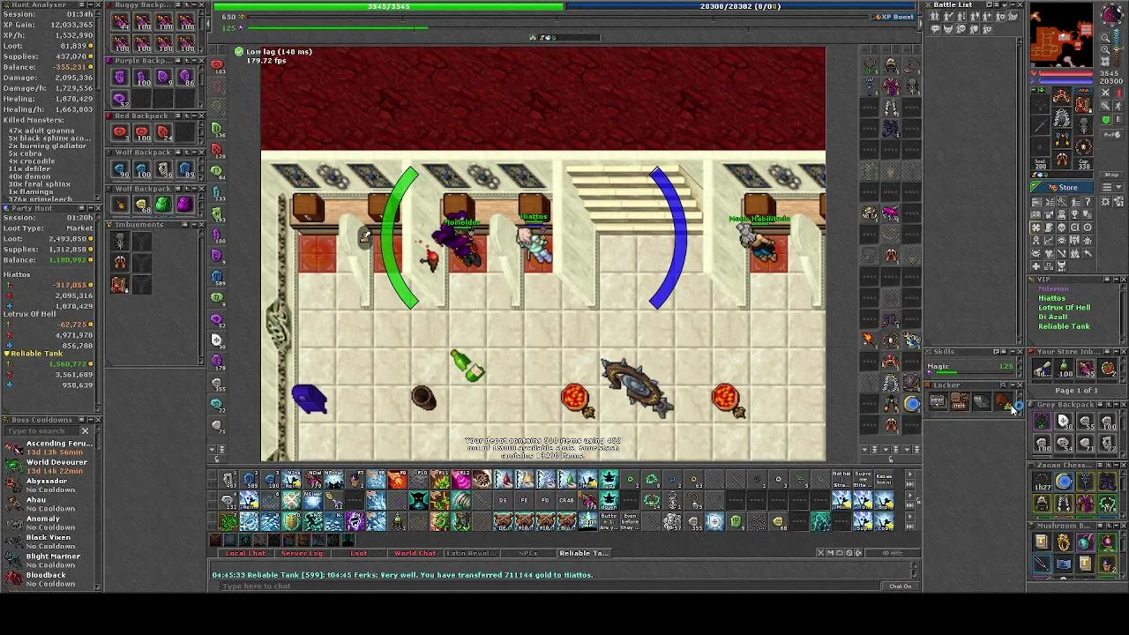
Task: Click the compass rose above the minimap
Action: tap(1112, 14)
